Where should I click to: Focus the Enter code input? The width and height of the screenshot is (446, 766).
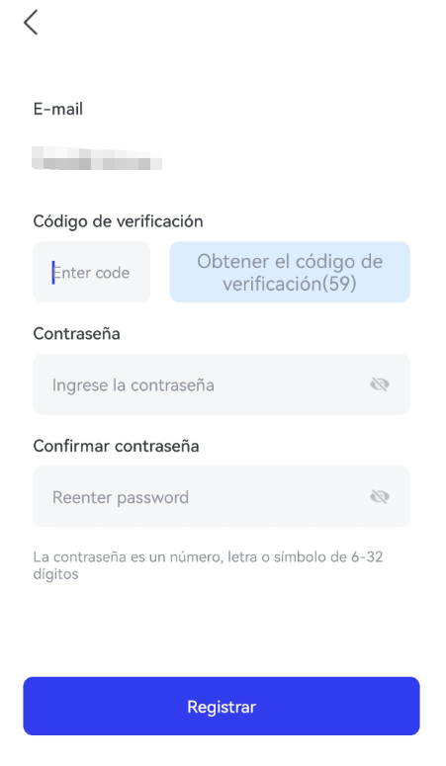[x=91, y=272]
